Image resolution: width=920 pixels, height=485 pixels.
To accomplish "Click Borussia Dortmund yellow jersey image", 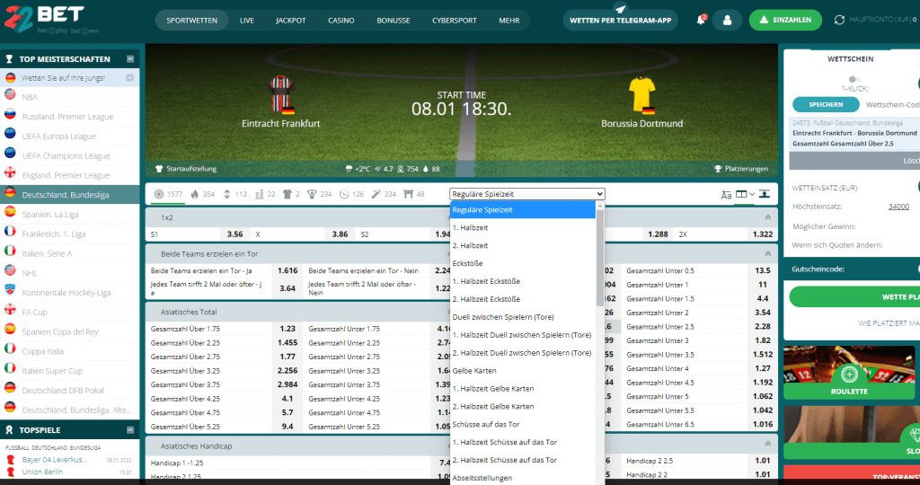I will [641, 95].
